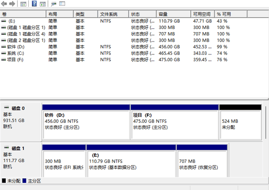Image resolution: width=269 pixels, height=190 pixels.
Task: Select the 524 MB 未分配 space block
Action: [x=240, y=122]
